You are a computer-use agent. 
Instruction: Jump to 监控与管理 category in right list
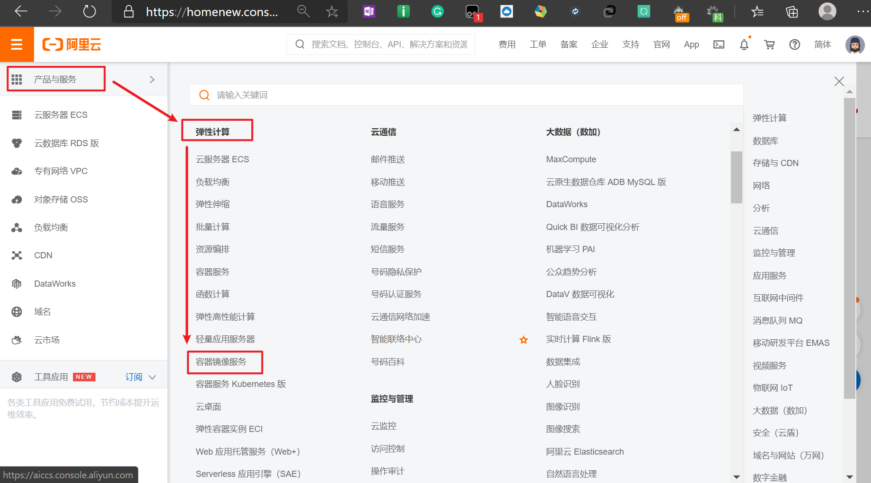pos(774,253)
